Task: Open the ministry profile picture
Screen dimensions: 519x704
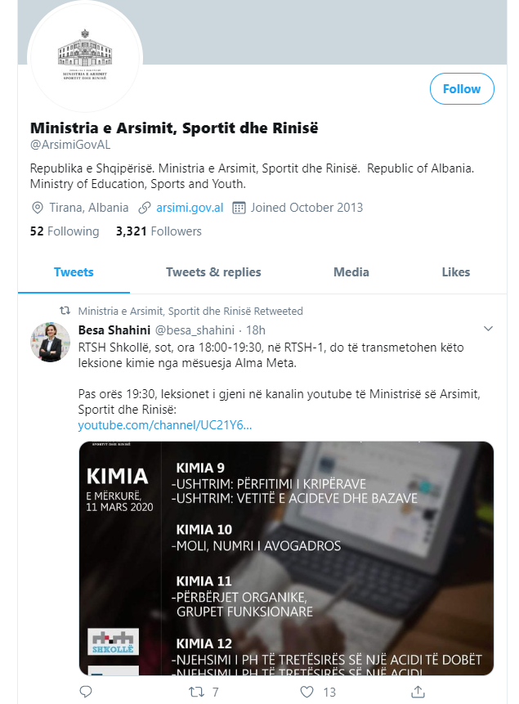Action: [x=85, y=57]
